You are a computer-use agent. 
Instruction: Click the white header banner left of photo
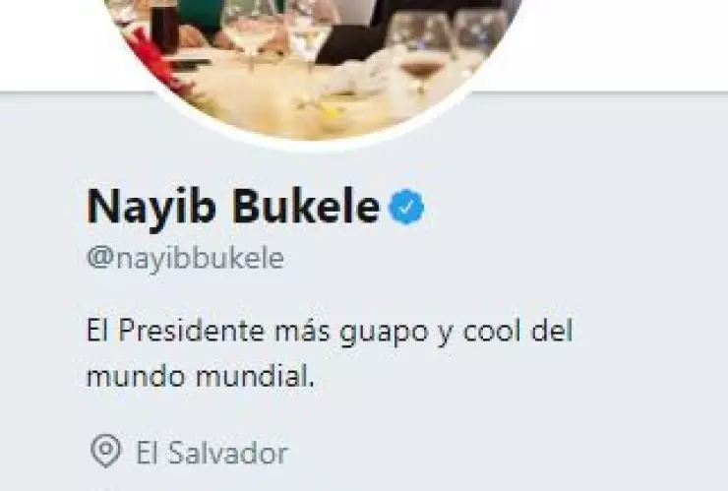click(51, 45)
